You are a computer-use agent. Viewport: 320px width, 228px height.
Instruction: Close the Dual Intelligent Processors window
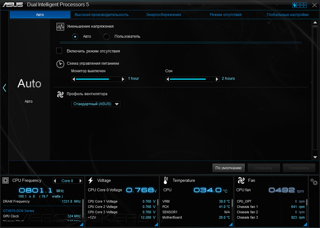pos(314,5)
